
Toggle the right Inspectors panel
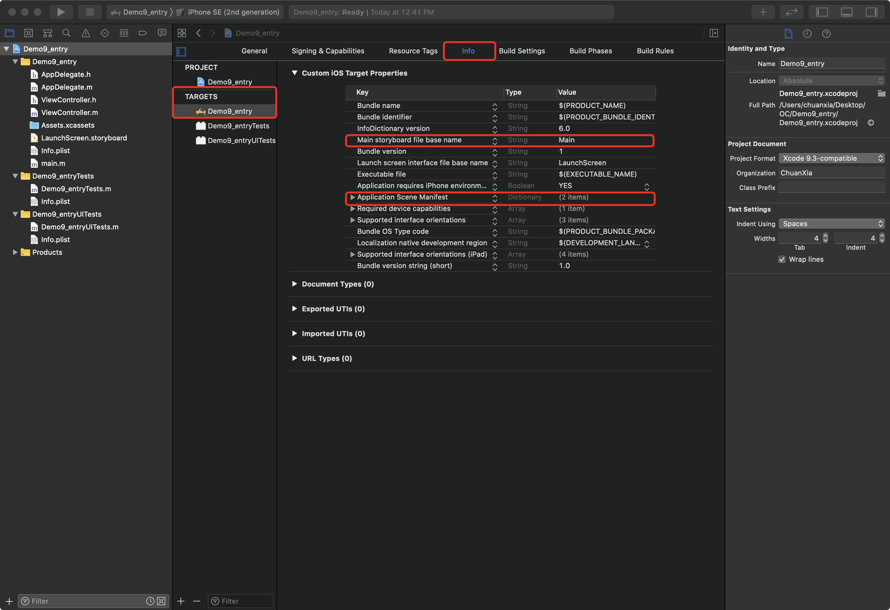click(871, 12)
